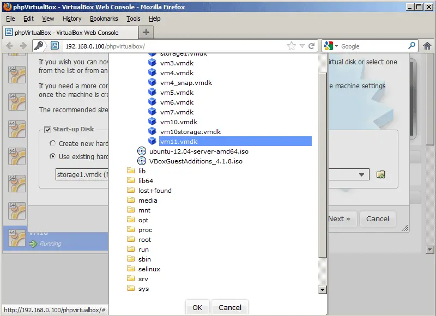Image resolution: width=436 pixels, height=316 pixels.
Task: Click the saved password key icon
Action: [x=39, y=46]
